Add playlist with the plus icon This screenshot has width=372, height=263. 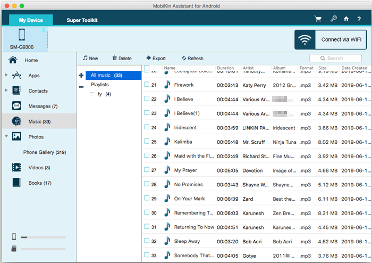point(81,76)
